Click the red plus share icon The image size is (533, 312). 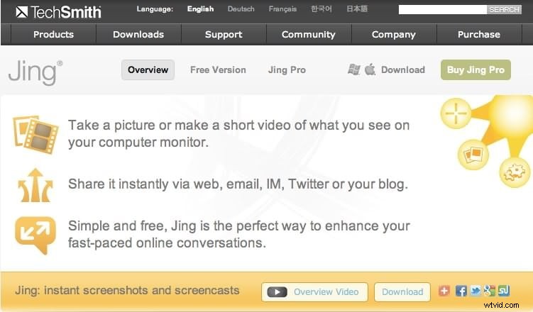(444, 291)
